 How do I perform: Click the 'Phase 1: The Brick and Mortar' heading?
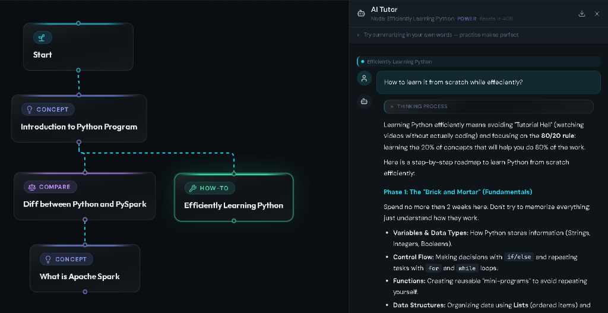(x=458, y=192)
